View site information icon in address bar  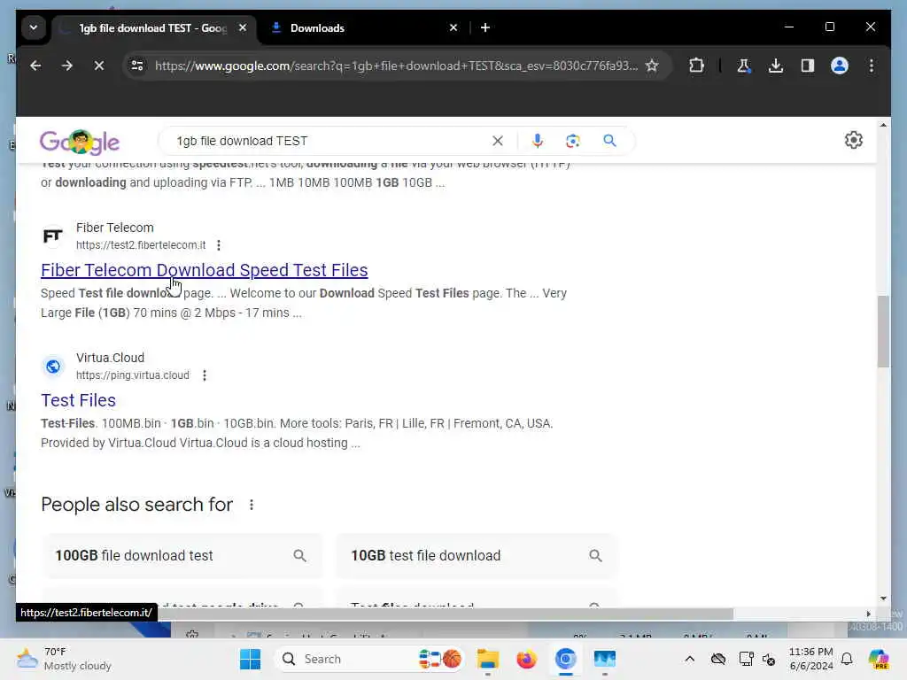(137, 66)
